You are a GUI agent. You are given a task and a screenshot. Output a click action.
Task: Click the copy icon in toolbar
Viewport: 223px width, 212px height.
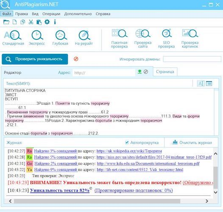tap(22, 22)
